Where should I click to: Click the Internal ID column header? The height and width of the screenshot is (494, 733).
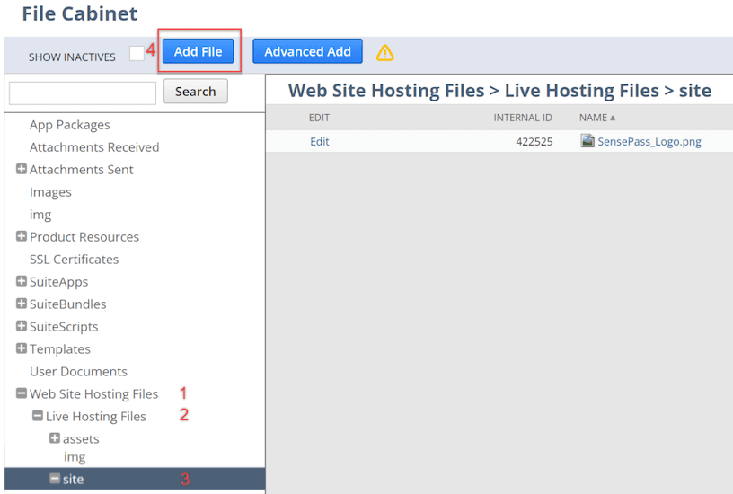coord(523,118)
